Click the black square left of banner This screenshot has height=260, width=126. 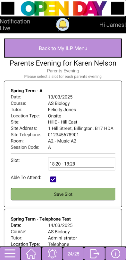click(8, 8)
